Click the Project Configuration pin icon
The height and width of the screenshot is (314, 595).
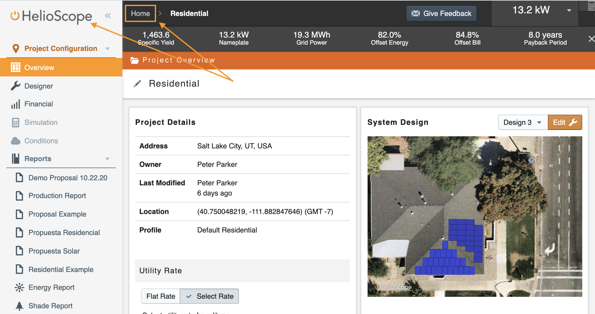[16, 48]
